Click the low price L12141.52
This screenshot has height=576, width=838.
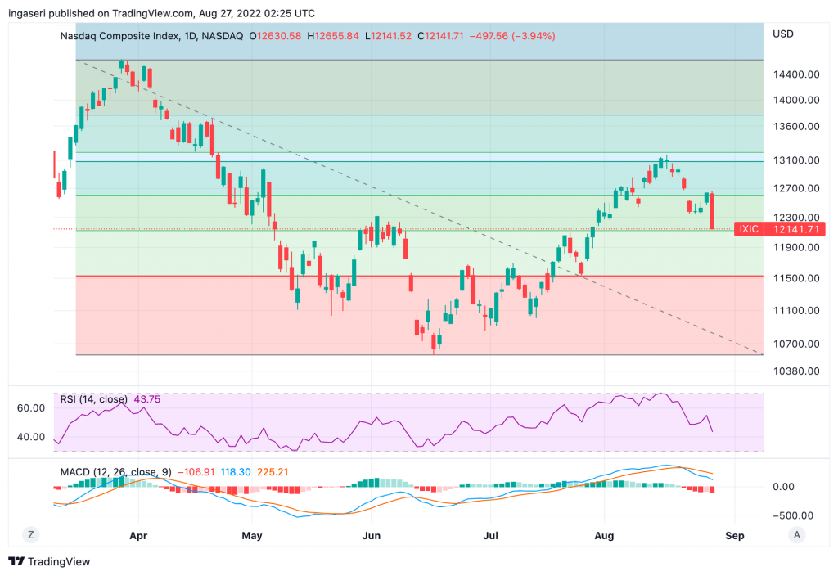click(x=389, y=36)
